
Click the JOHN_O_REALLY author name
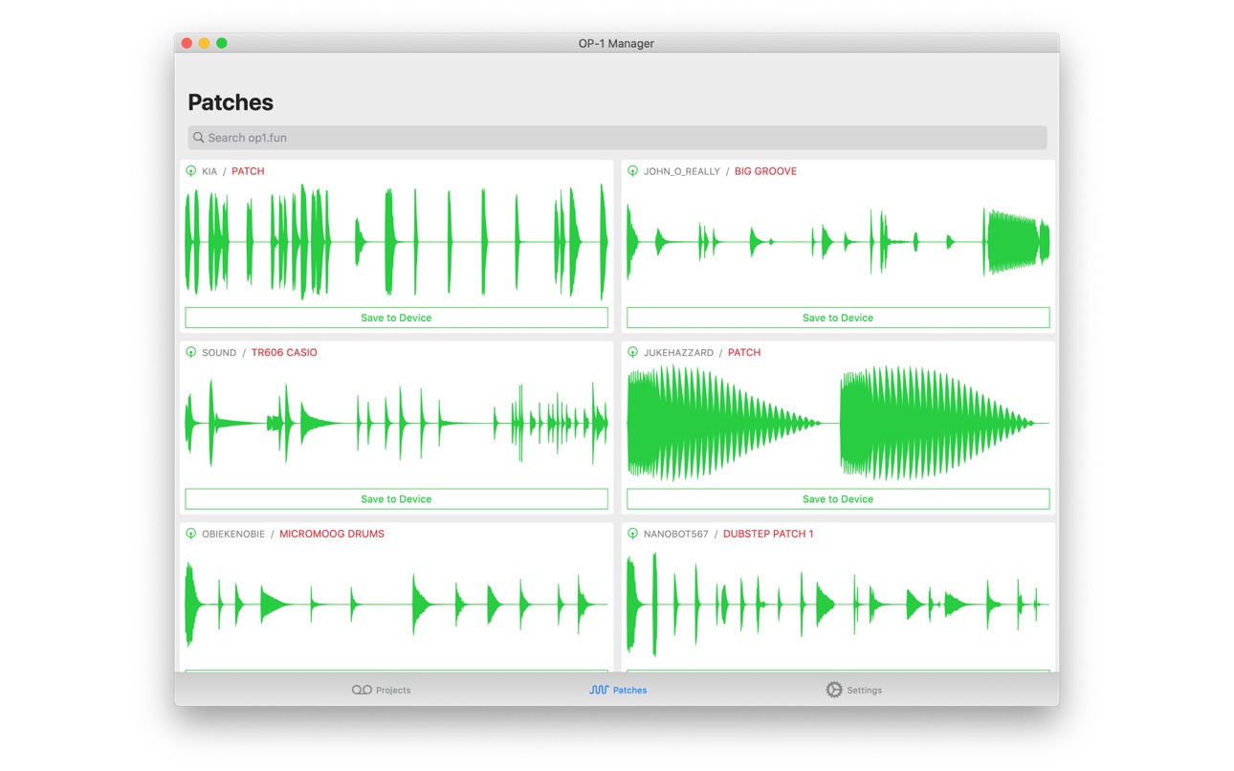coord(682,171)
